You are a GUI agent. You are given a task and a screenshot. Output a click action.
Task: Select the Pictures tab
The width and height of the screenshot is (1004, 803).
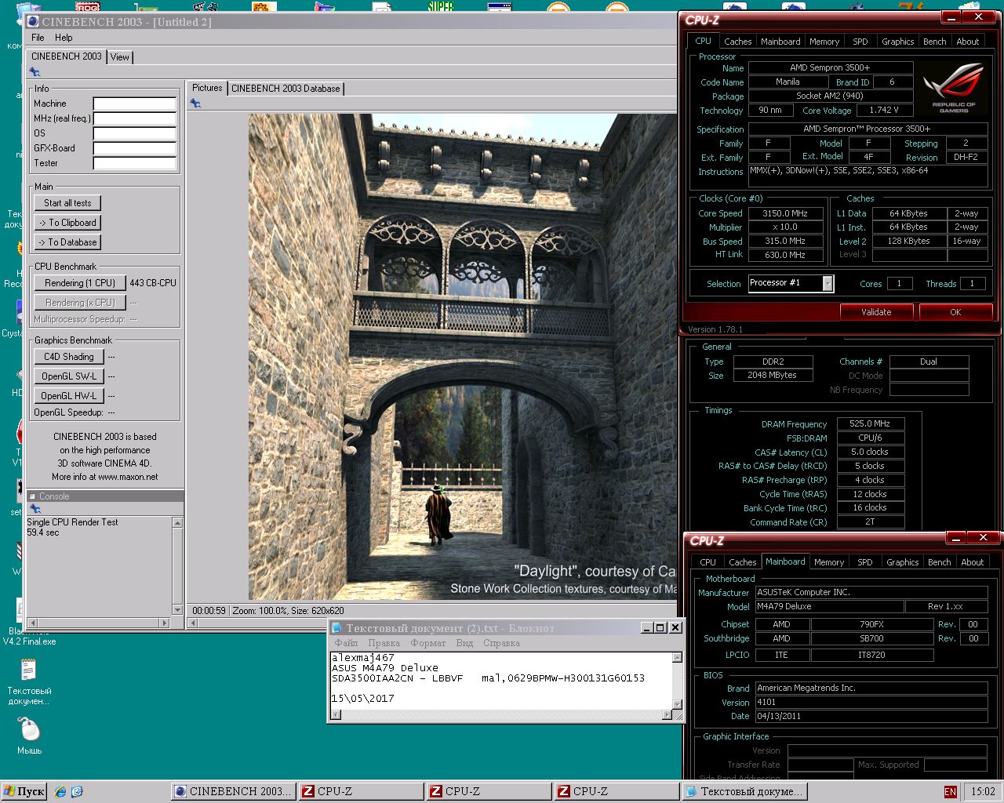click(207, 88)
